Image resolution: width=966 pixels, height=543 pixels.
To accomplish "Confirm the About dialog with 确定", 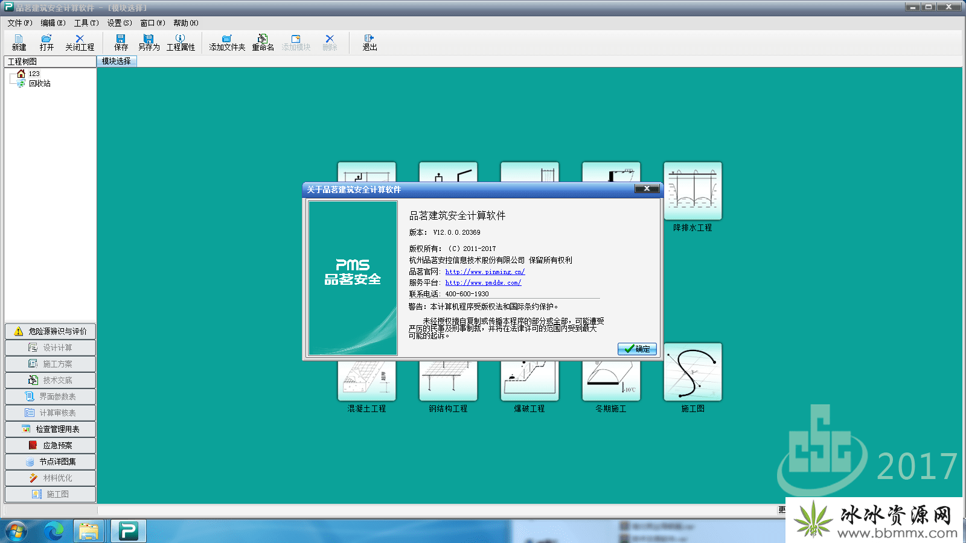I will click(637, 349).
